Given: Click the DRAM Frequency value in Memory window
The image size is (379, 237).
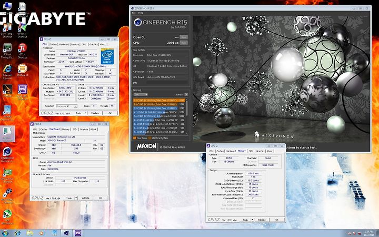Looking at the screenshot, I should [253, 173].
